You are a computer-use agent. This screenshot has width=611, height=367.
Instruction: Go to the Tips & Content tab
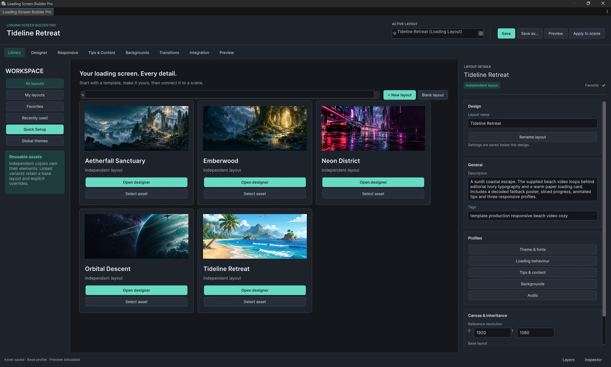pyautogui.click(x=102, y=53)
